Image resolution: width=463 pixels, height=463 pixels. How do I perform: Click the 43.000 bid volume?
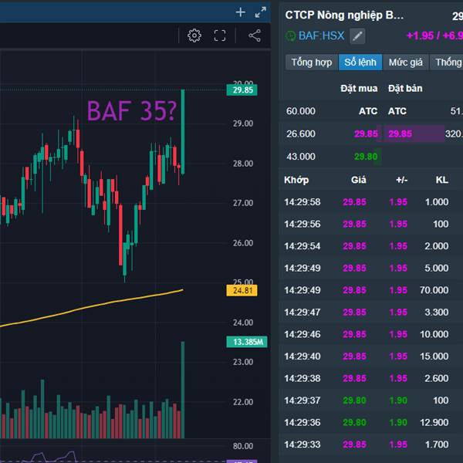coord(301,157)
